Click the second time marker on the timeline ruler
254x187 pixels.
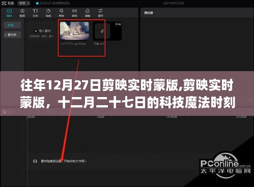[x=100, y=117]
